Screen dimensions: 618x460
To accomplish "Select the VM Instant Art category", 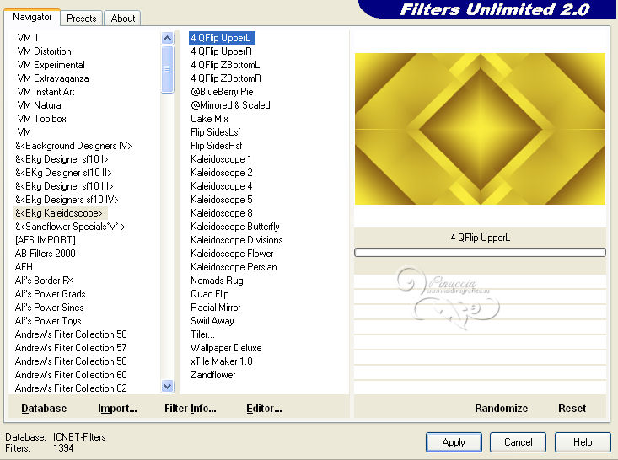I will pyautogui.click(x=46, y=92).
